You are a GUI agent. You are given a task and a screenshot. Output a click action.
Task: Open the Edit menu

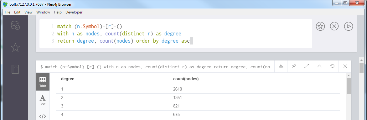(17, 12)
